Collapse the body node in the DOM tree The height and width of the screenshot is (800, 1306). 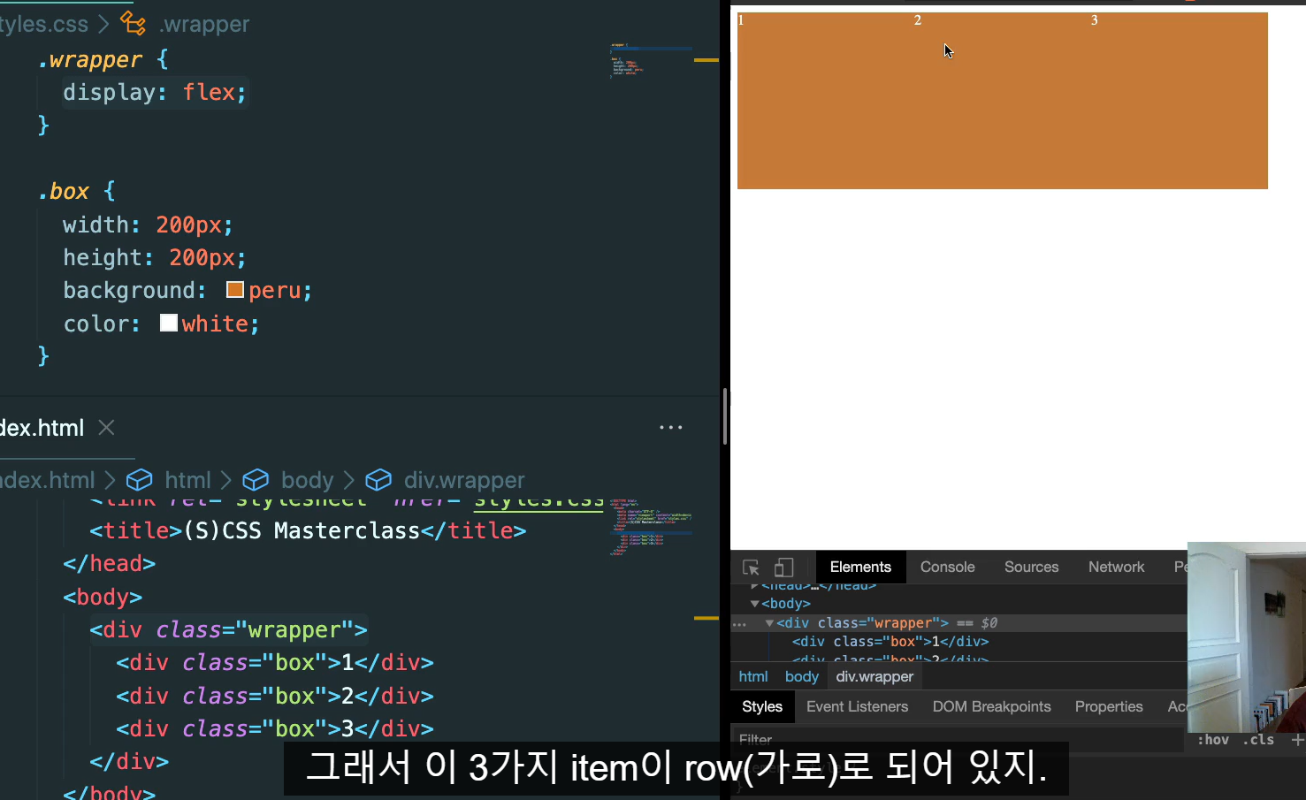[x=754, y=604]
